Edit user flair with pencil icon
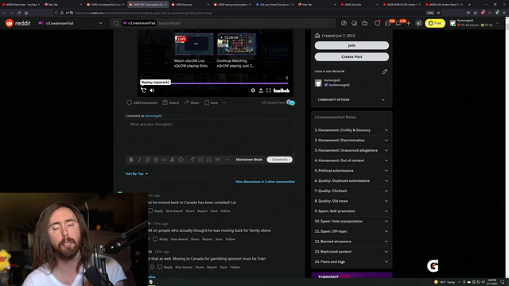The width and height of the screenshot is (509, 286). 385,71
